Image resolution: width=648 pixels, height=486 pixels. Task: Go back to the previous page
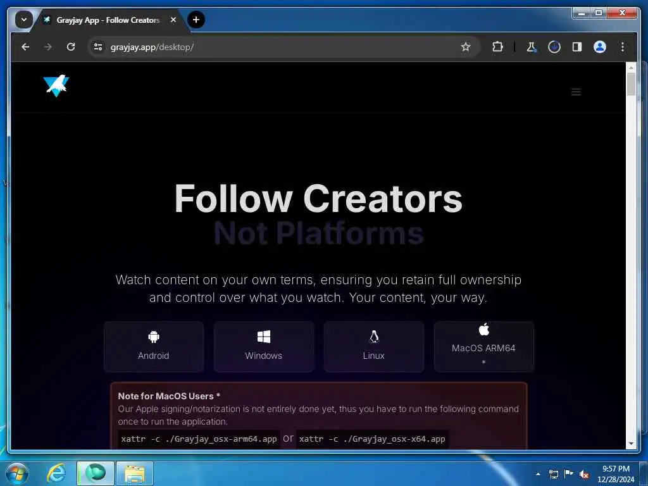pyautogui.click(x=25, y=47)
